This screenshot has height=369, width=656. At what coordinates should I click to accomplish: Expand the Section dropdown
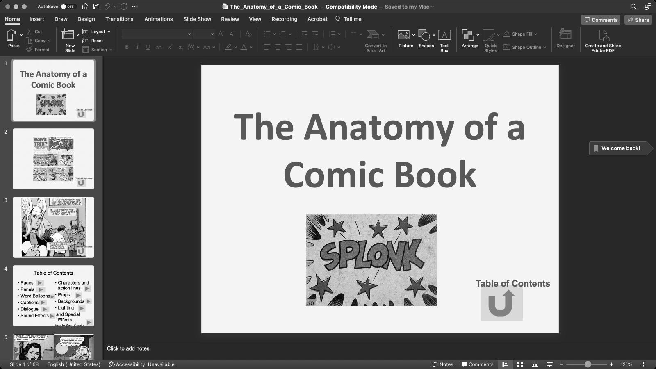pos(111,50)
